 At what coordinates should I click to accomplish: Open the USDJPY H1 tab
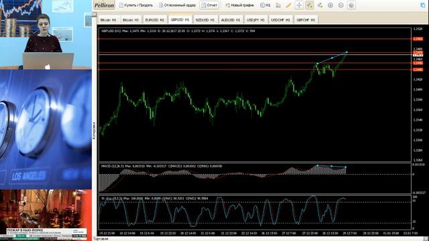point(255,20)
